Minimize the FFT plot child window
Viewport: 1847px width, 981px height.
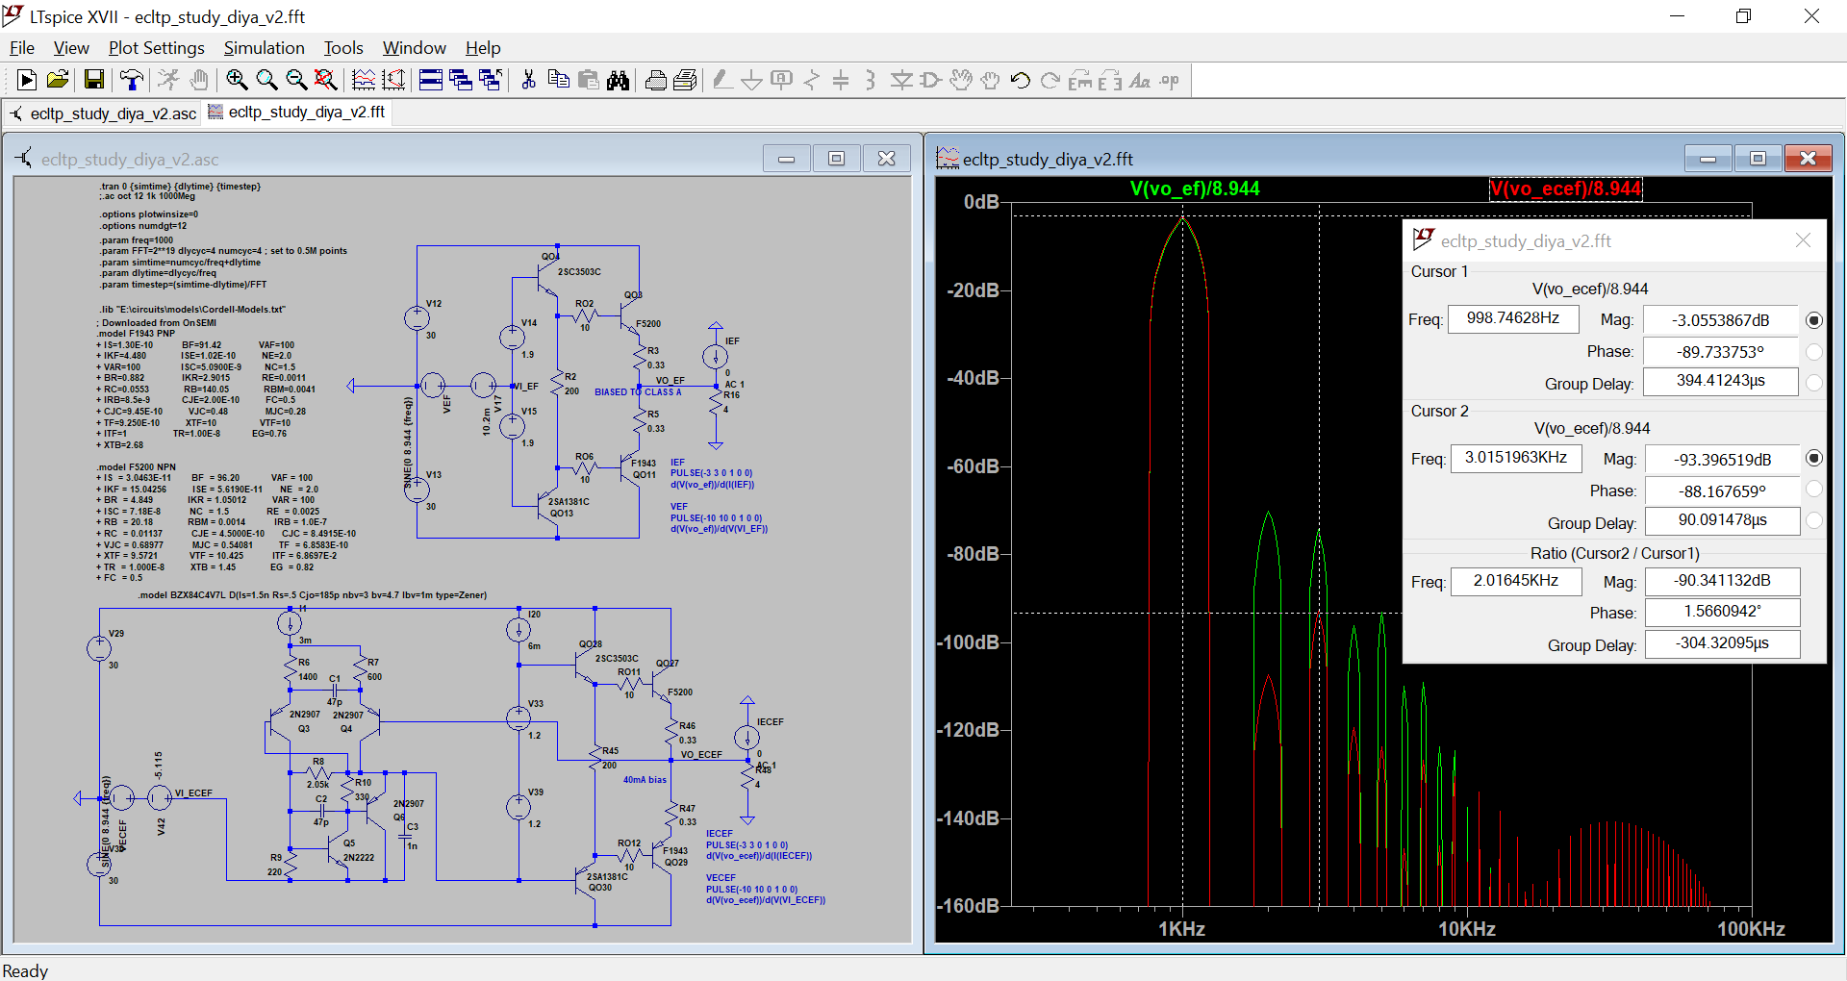click(1708, 159)
